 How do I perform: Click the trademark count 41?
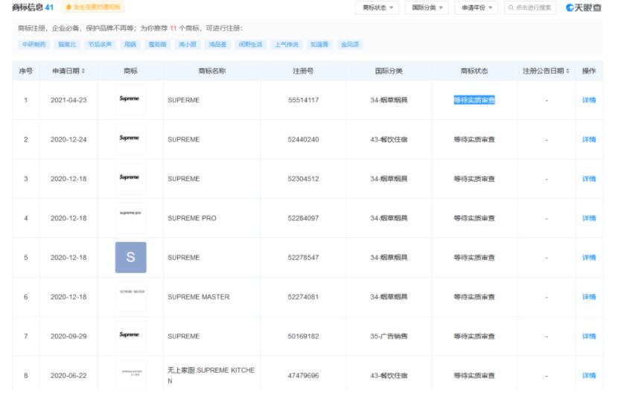[49, 7]
